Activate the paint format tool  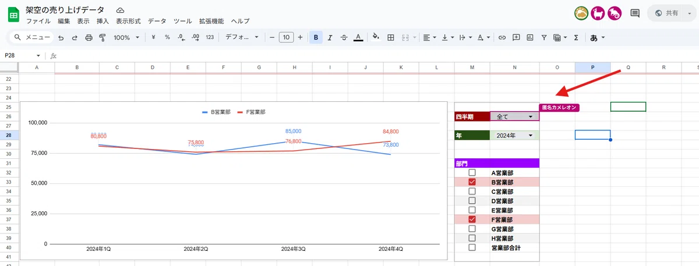click(x=103, y=37)
